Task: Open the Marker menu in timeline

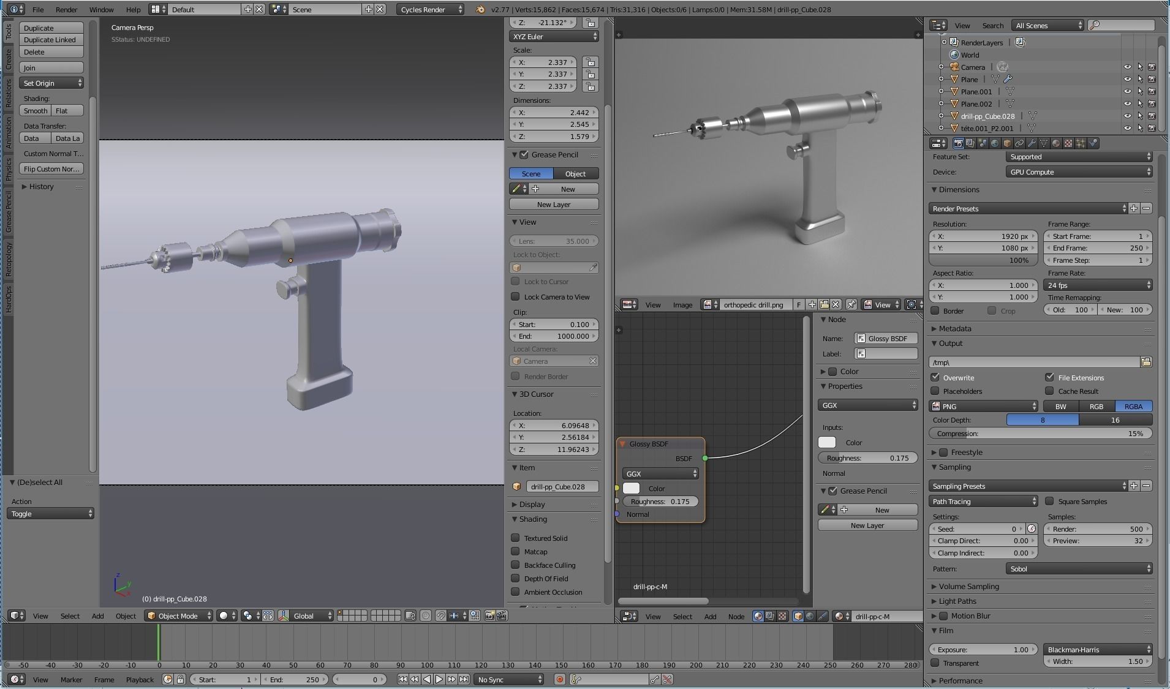Action: (71, 679)
